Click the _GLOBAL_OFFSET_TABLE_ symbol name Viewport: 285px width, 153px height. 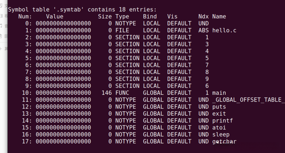pyautogui.click(x=248, y=100)
